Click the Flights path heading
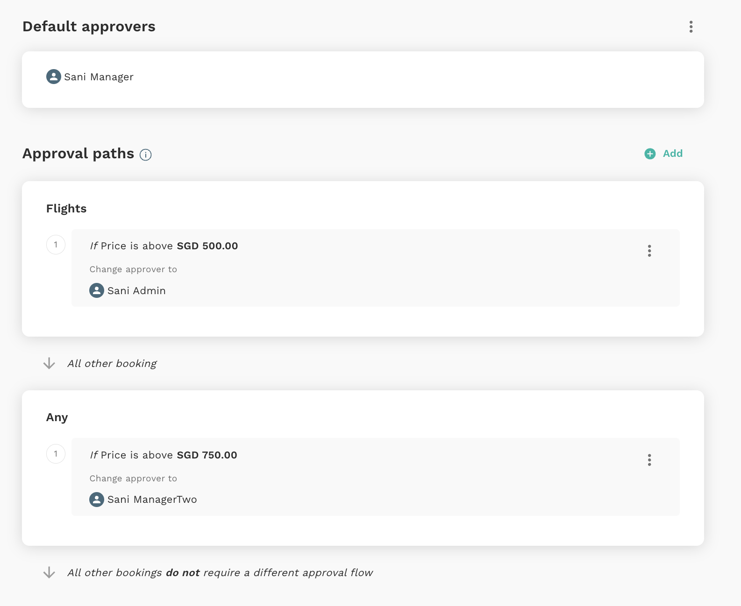Image resolution: width=741 pixels, height=606 pixels. pos(66,209)
